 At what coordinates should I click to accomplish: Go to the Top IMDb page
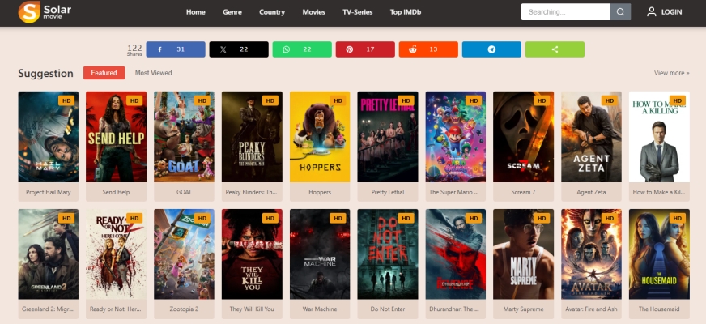pos(406,12)
